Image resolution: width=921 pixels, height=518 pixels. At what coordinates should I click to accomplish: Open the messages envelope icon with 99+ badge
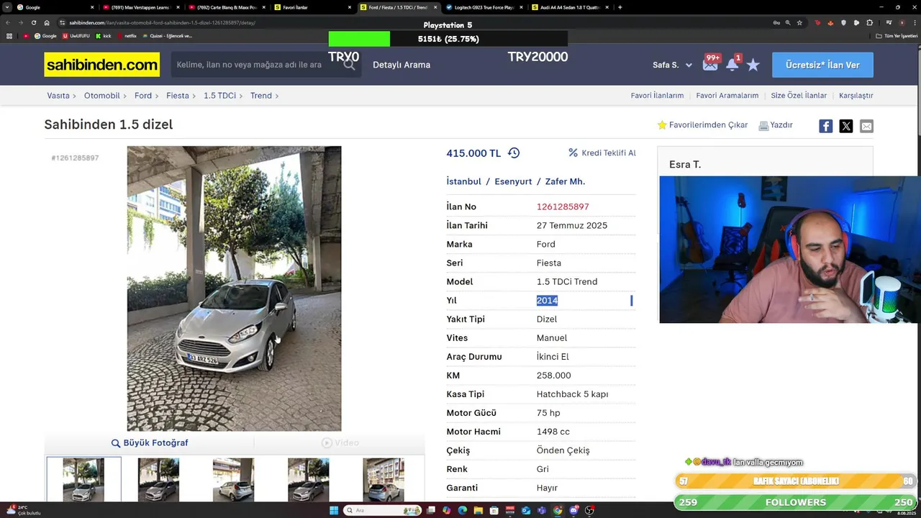click(710, 65)
